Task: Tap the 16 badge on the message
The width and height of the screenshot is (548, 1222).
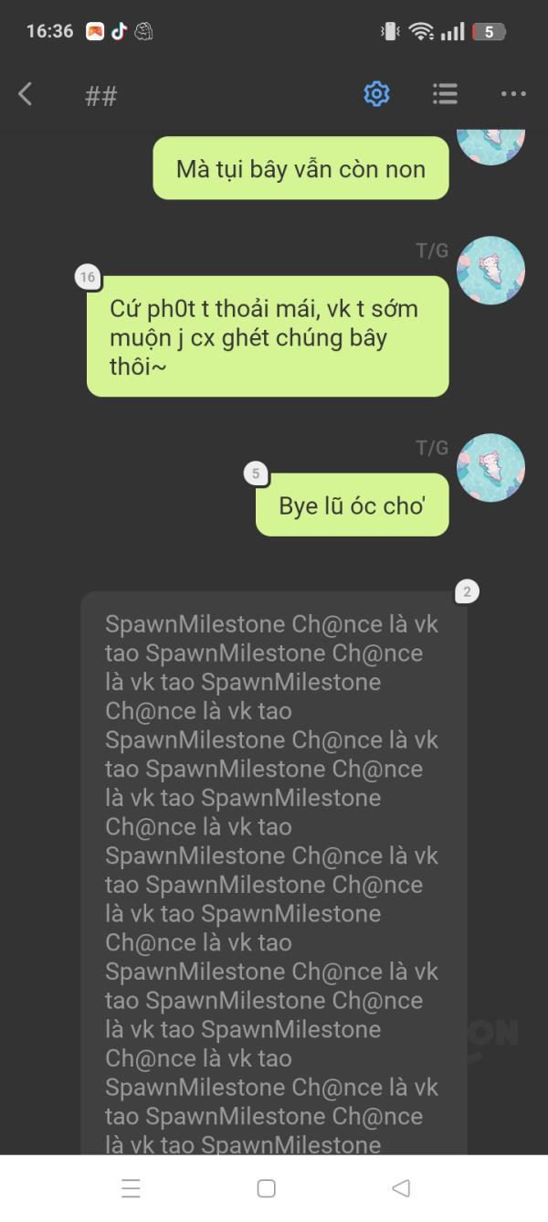Action: point(88,277)
